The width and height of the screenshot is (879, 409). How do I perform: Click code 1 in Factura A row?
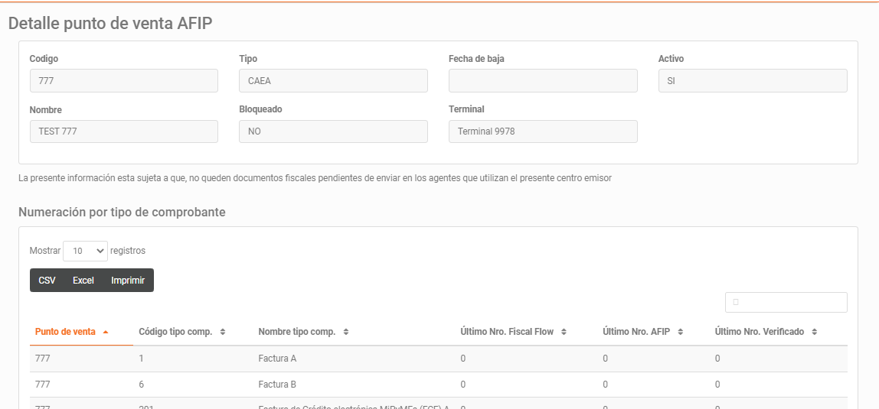click(x=141, y=359)
